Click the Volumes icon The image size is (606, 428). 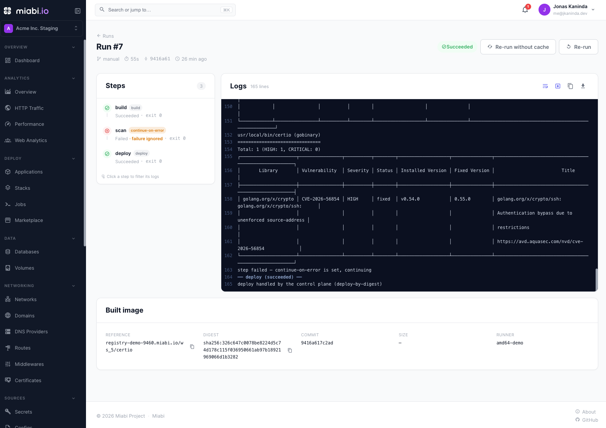coord(8,268)
